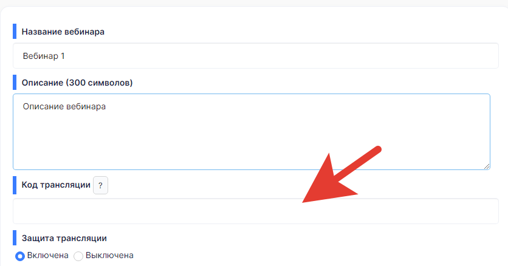Click the Включена option label text
This screenshot has height=266, width=508.
[46, 256]
